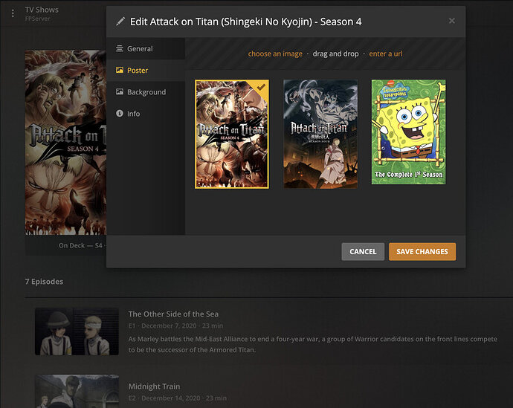The height and width of the screenshot is (408, 513).
Task: Open The Other Side of the Sea thumbnail
Action: (x=77, y=331)
